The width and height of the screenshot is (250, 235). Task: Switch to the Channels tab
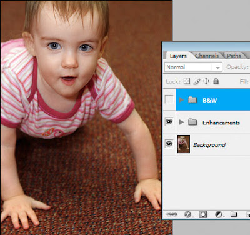(207, 56)
